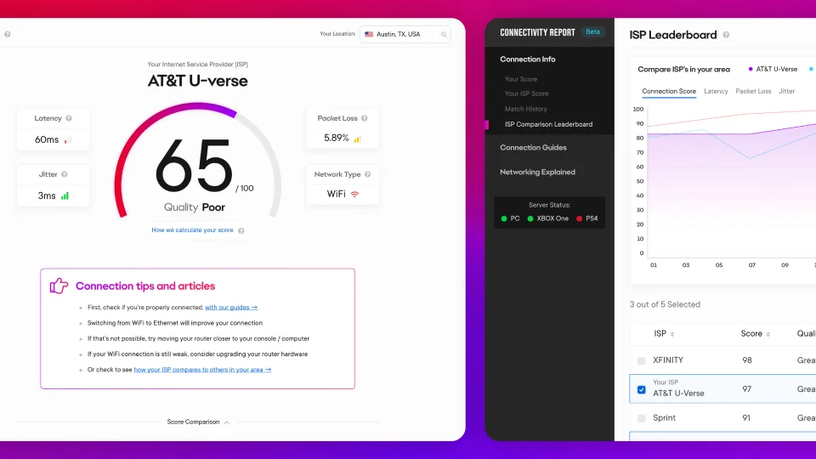Open the 'How we calculate your score' link
Image resolution: width=816 pixels, height=459 pixels.
coord(193,230)
